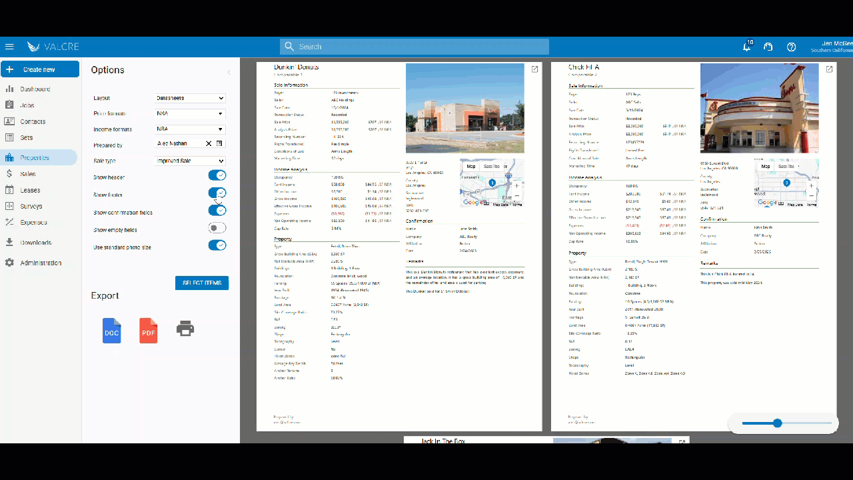Click map pin 1 on Dunkin' map
The width and height of the screenshot is (853, 480).
[x=492, y=182]
